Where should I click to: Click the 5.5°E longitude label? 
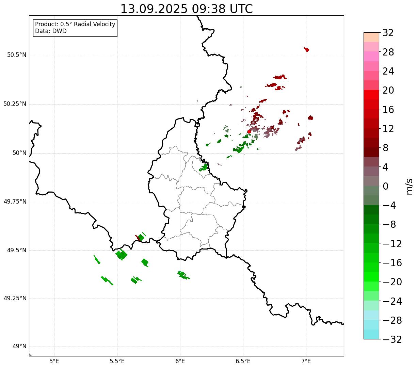pos(117,362)
